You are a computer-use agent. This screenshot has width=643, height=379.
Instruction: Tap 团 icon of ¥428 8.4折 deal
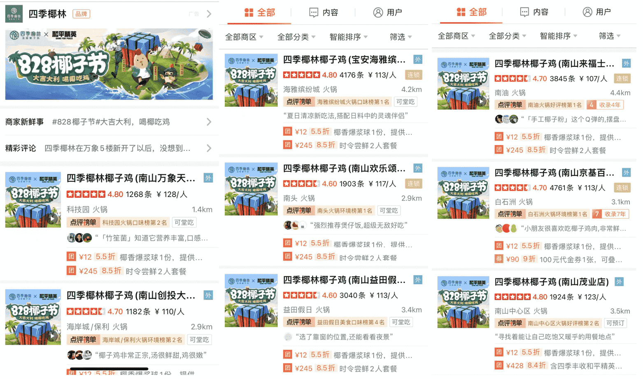[x=499, y=365]
